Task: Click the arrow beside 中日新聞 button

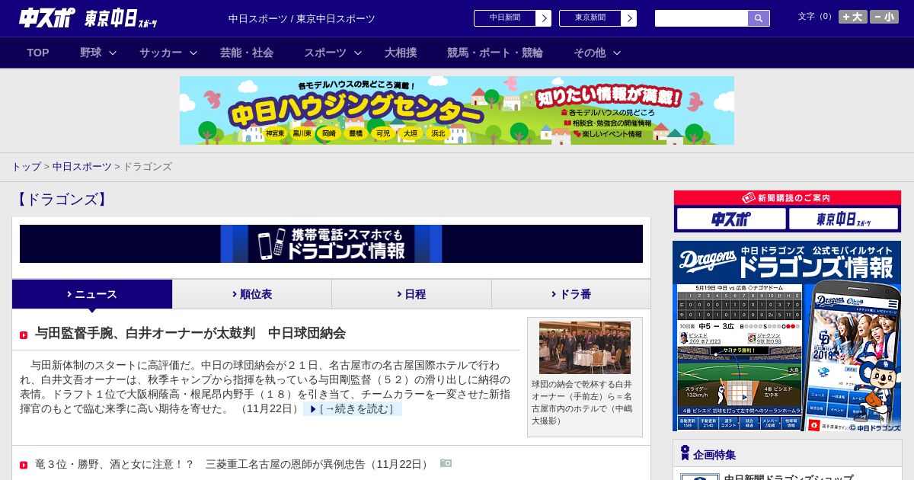Action: tap(544, 18)
